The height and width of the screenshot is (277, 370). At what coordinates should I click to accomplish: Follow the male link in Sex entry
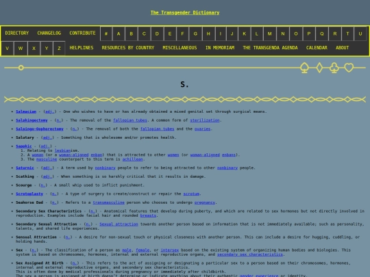[x=127, y=250]
